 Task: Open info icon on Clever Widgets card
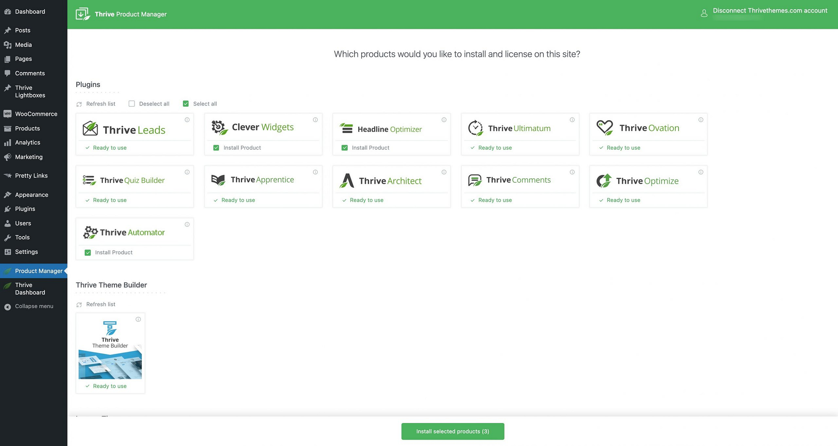[x=315, y=120]
